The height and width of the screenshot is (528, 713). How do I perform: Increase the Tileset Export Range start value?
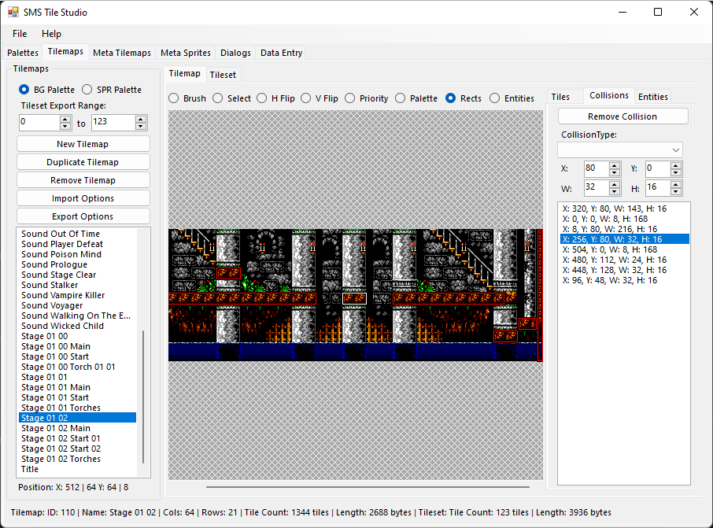pos(65,119)
